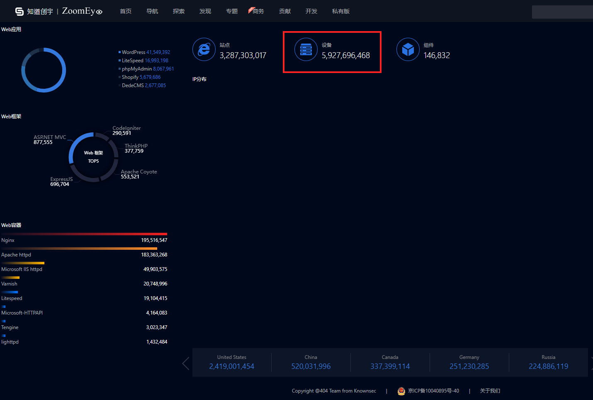The width and height of the screenshot is (593, 400).
Task: Click the Web框架 TOP5 donut chart
Action: click(93, 157)
